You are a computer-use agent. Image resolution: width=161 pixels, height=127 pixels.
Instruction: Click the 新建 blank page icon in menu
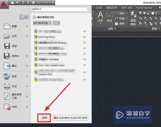(x=7, y=26)
